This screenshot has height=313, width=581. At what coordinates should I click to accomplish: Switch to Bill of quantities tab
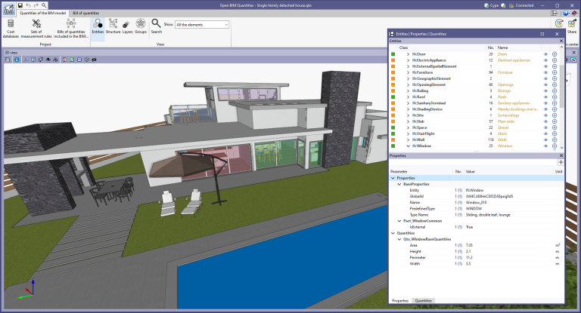(87, 13)
